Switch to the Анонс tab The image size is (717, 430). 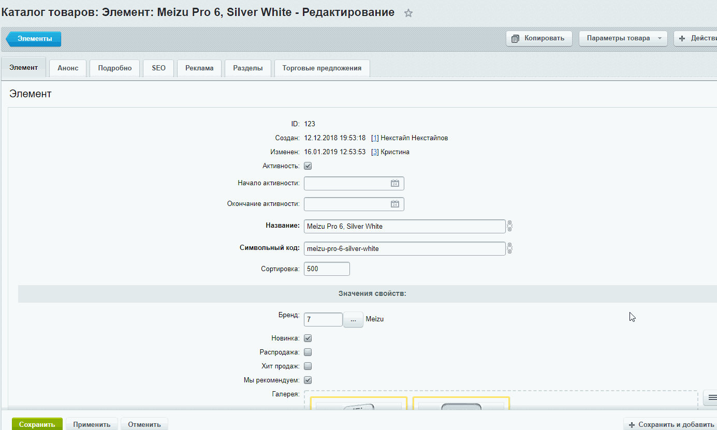tap(68, 68)
